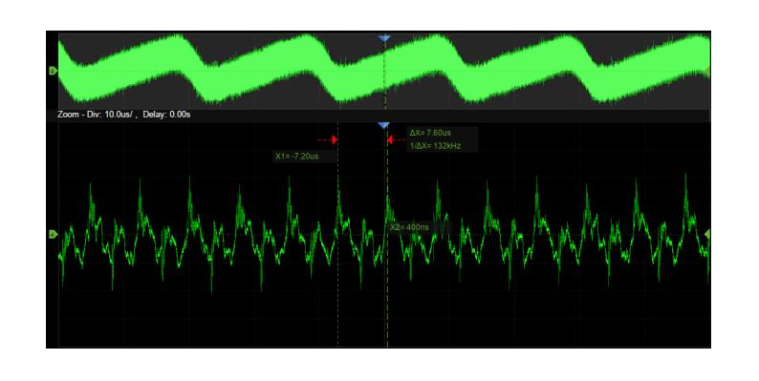759x381 pixels.
Task: Select trigger level marker at zoomed window's right edge
Action: click(707, 235)
